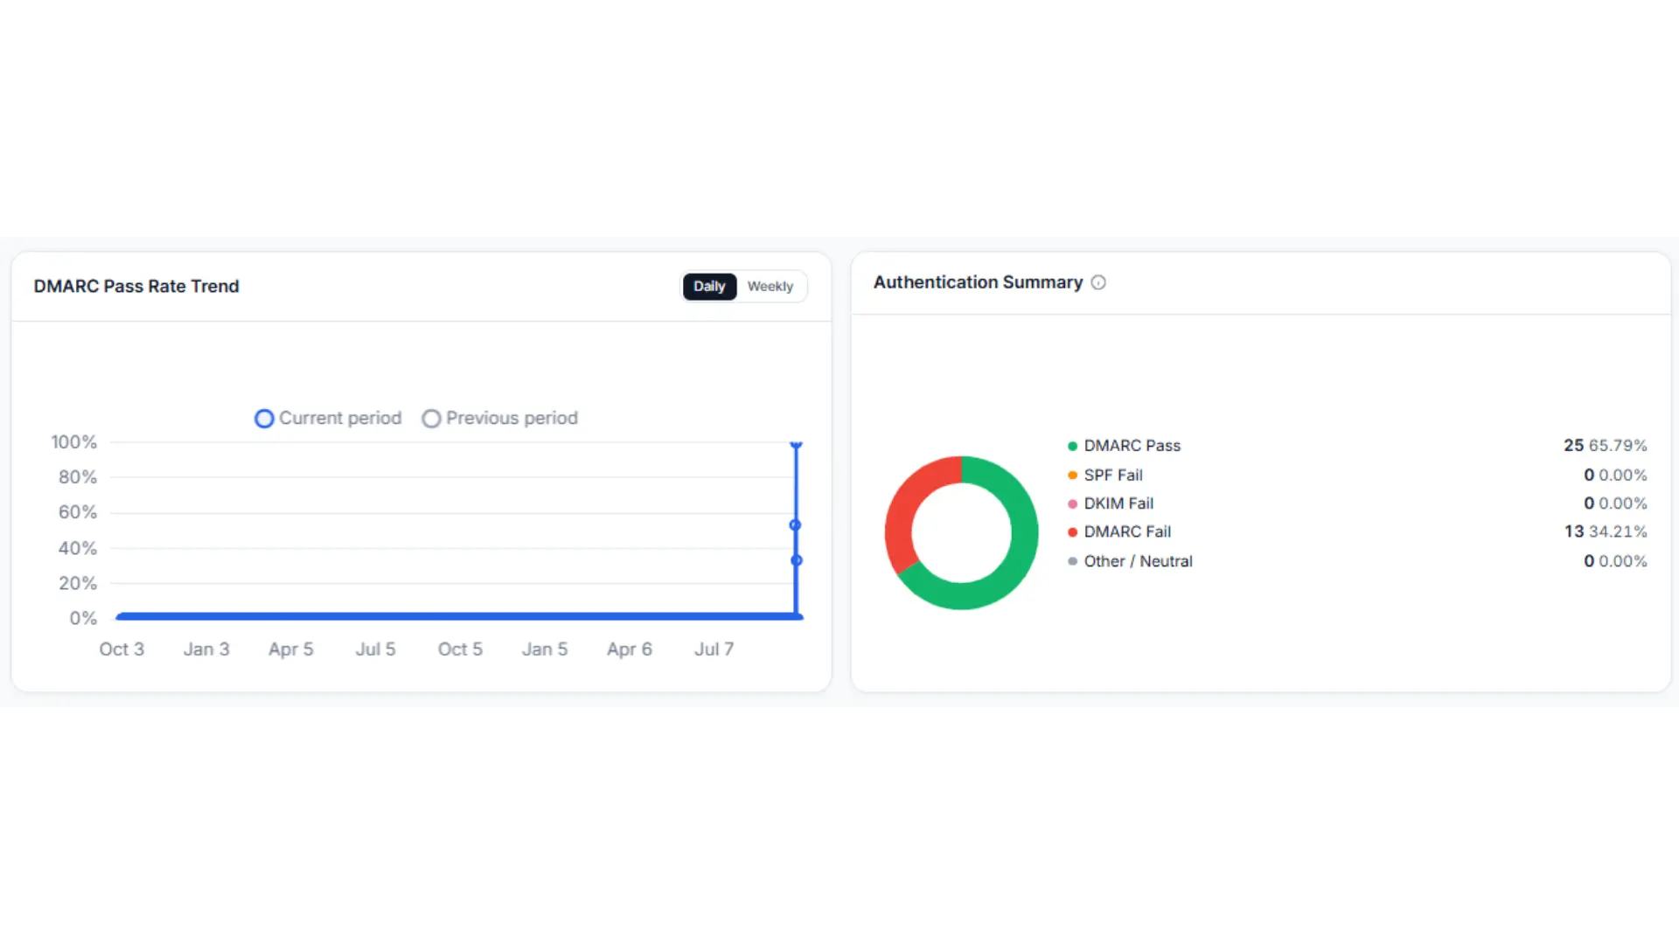The image size is (1679, 944).
Task: Select DMARC Pass legend entry
Action: pyautogui.click(x=1124, y=446)
